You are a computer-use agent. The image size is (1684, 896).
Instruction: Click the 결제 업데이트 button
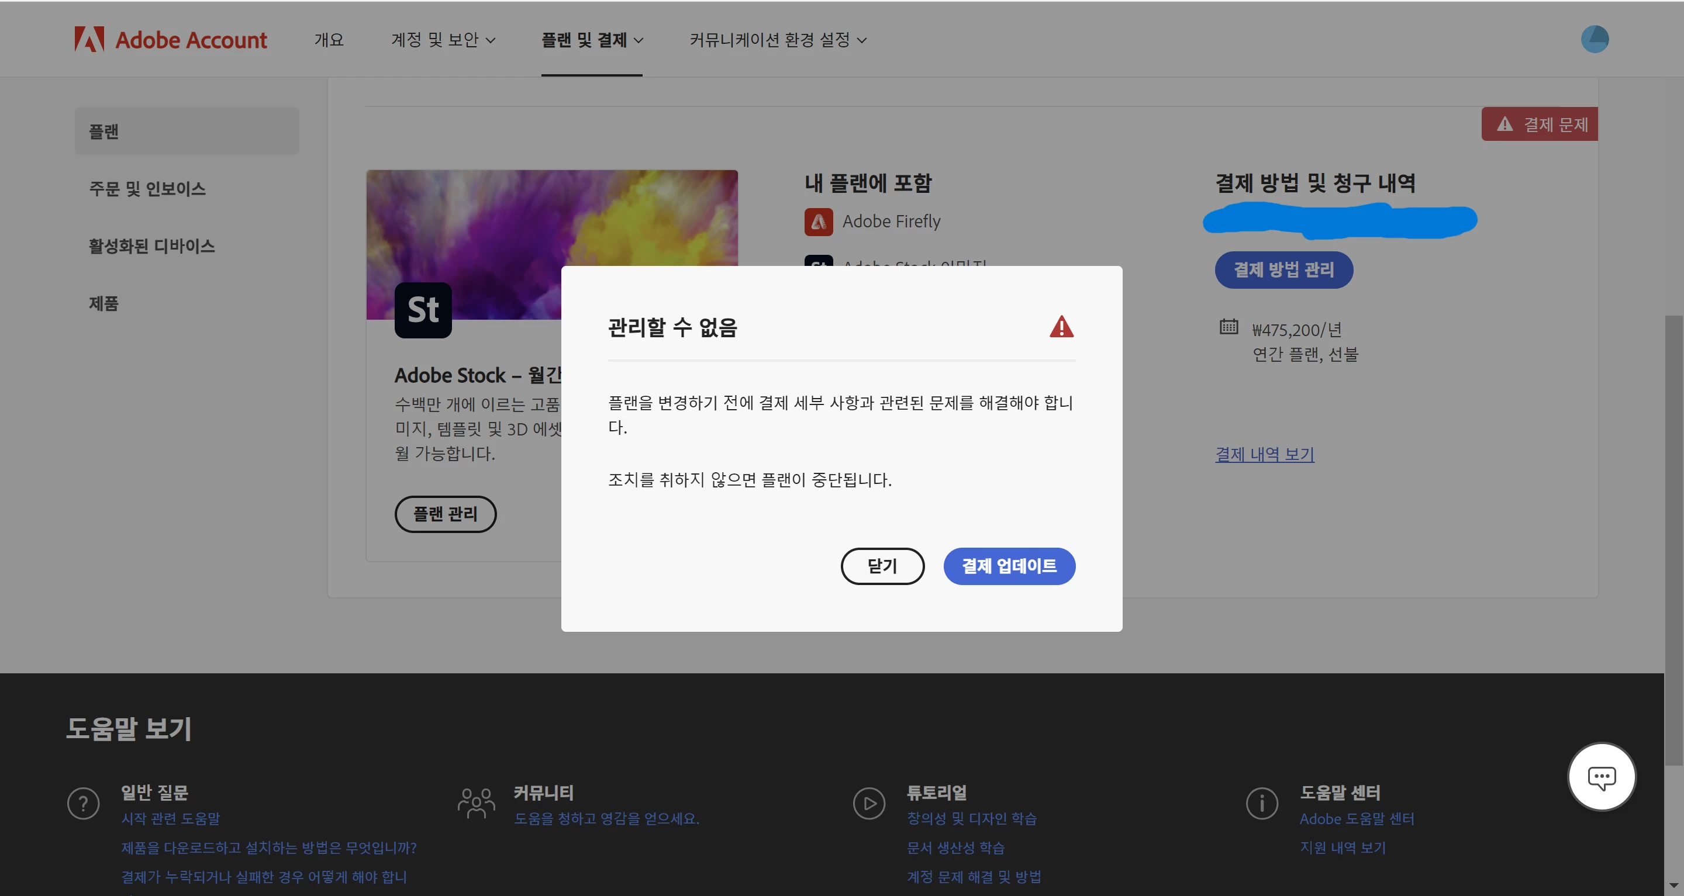click(1009, 566)
